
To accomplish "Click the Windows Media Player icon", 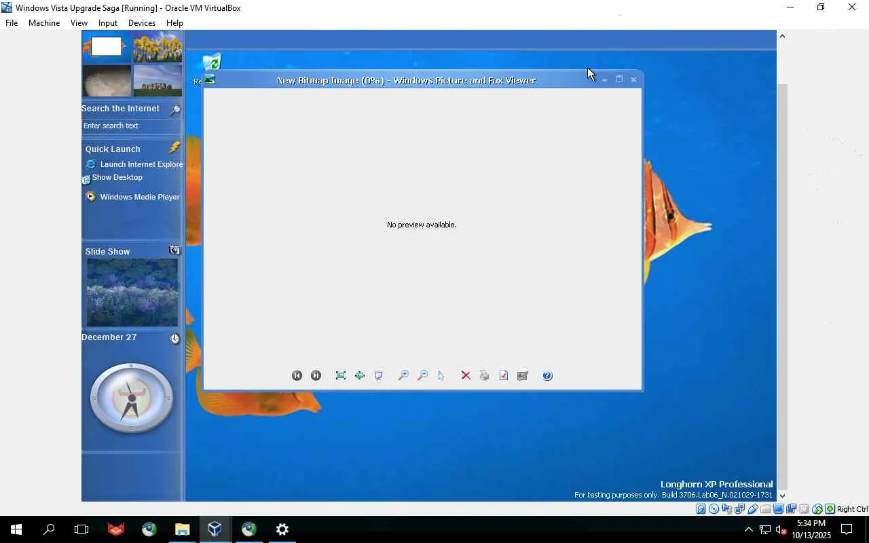I will click(x=91, y=197).
